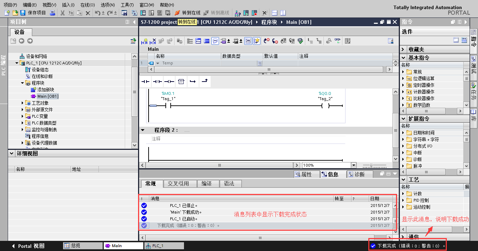Viewport: 478px width, 251px height.
Task: Upload from device using the toolbar icon
Action: pyautogui.click(x=151, y=13)
